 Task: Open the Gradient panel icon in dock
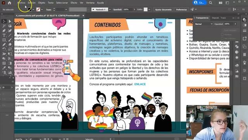245,25
